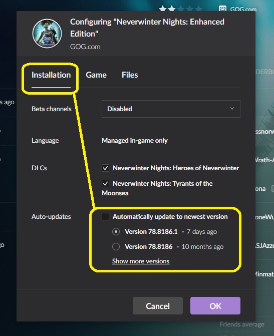Click the Cancel button

[x=158, y=306]
